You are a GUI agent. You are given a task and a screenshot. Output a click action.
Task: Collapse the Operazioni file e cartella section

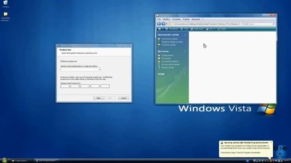point(185,35)
